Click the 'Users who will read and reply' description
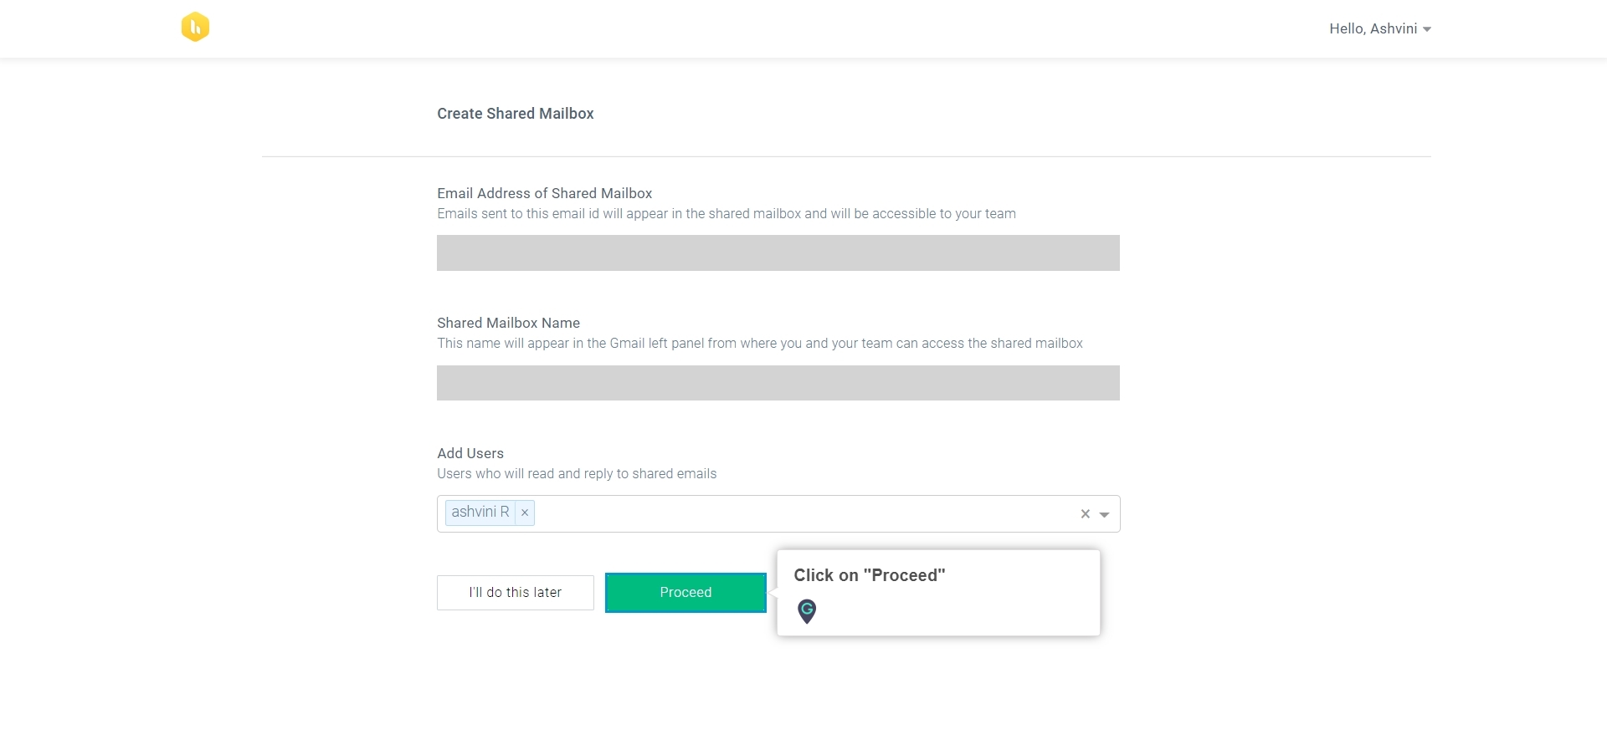 [577, 474]
